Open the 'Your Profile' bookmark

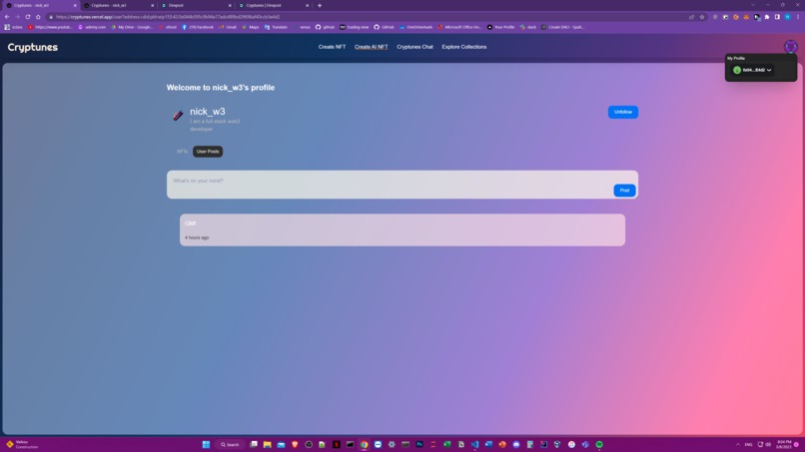[501, 27]
